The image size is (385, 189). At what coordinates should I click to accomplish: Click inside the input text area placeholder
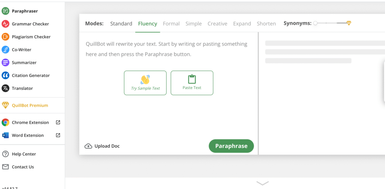click(x=167, y=49)
